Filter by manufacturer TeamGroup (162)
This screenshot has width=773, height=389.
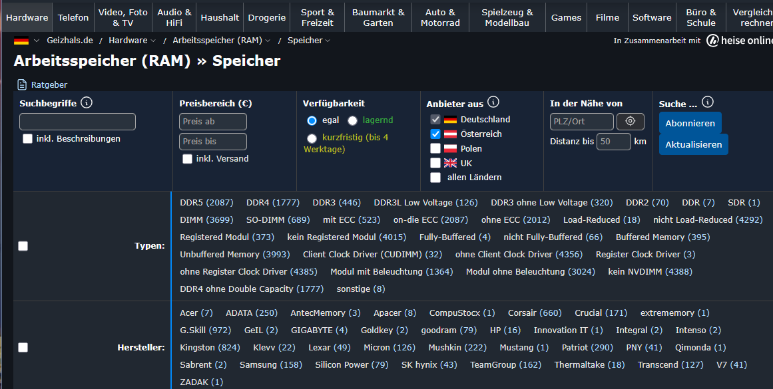pyautogui.click(x=505, y=364)
